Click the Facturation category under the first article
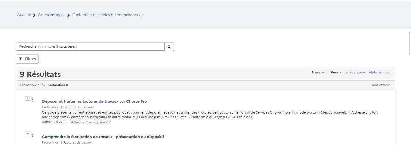This screenshot has height=145, width=411. point(51,107)
